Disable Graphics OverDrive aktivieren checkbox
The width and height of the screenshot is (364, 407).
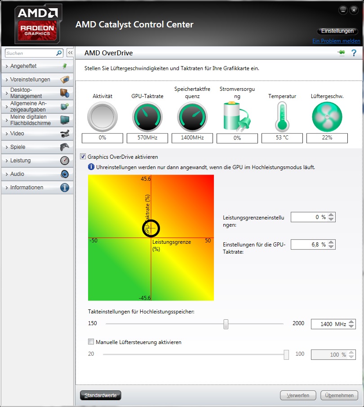[x=83, y=157]
